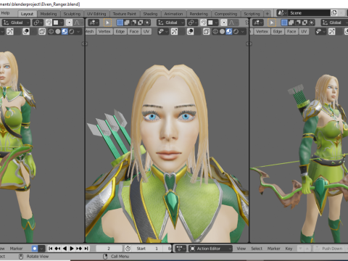The width and height of the screenshot is (348, 261).
Task: Switch to the Shading workspace tab
Action: (150, 14)
